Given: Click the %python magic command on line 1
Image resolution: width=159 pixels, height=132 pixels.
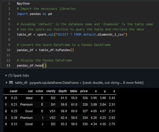Looking at the screenshot, I should pos(23,3).
